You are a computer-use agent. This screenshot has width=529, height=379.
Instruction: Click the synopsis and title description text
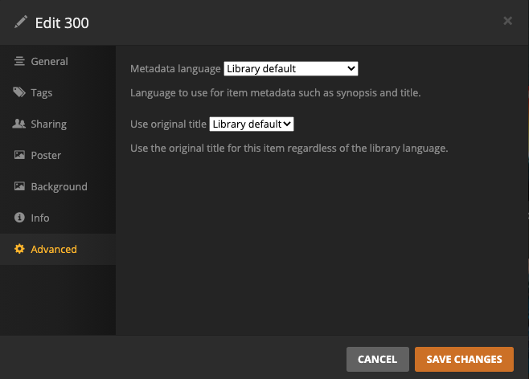tap(275, 93)
